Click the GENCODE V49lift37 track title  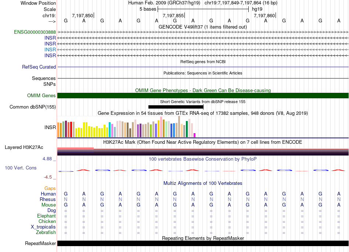203,27
